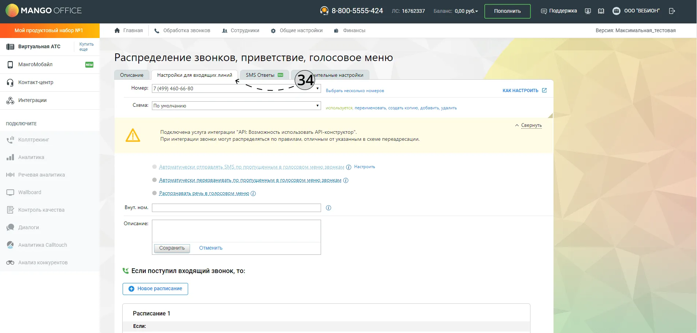Switch to the SMS Ответы tab
This screenshot has height=333, width=697.
pyautogui.click(x=264, y=75)
